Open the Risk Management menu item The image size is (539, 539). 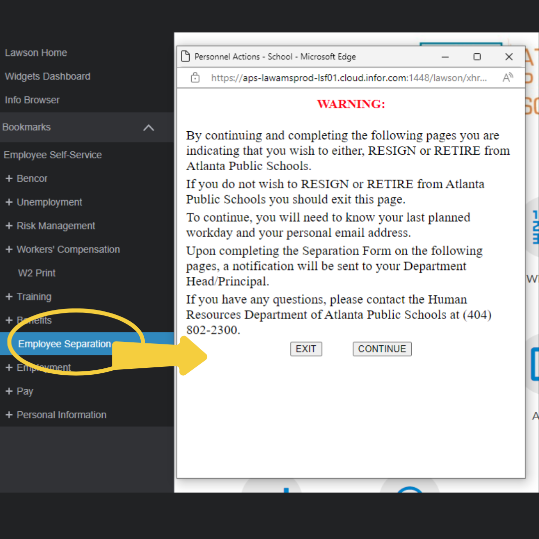56,226
